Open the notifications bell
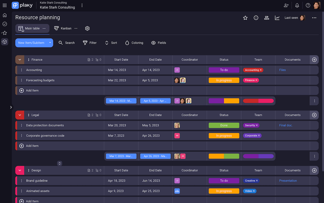 point(297,5)
